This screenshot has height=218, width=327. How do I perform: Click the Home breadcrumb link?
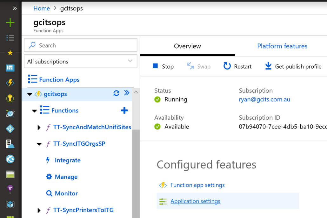pos(42,8)
